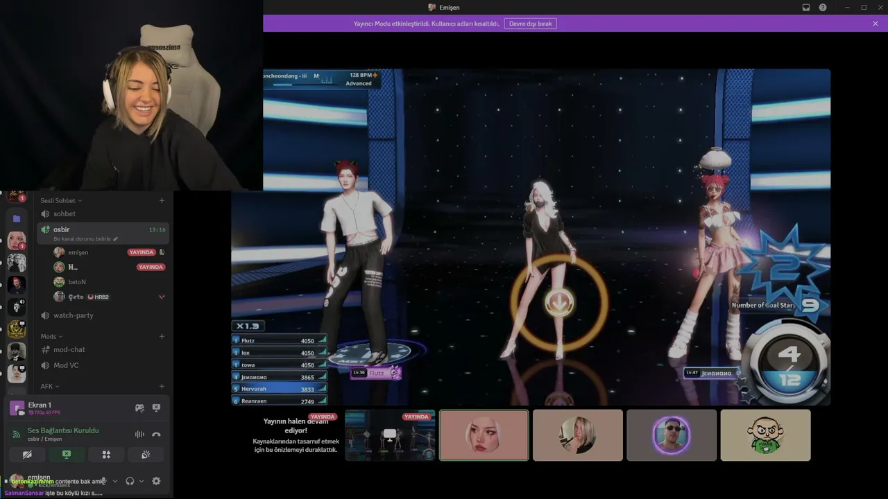
Task: Toggle the headphones deafen icon
Action: 130,481
